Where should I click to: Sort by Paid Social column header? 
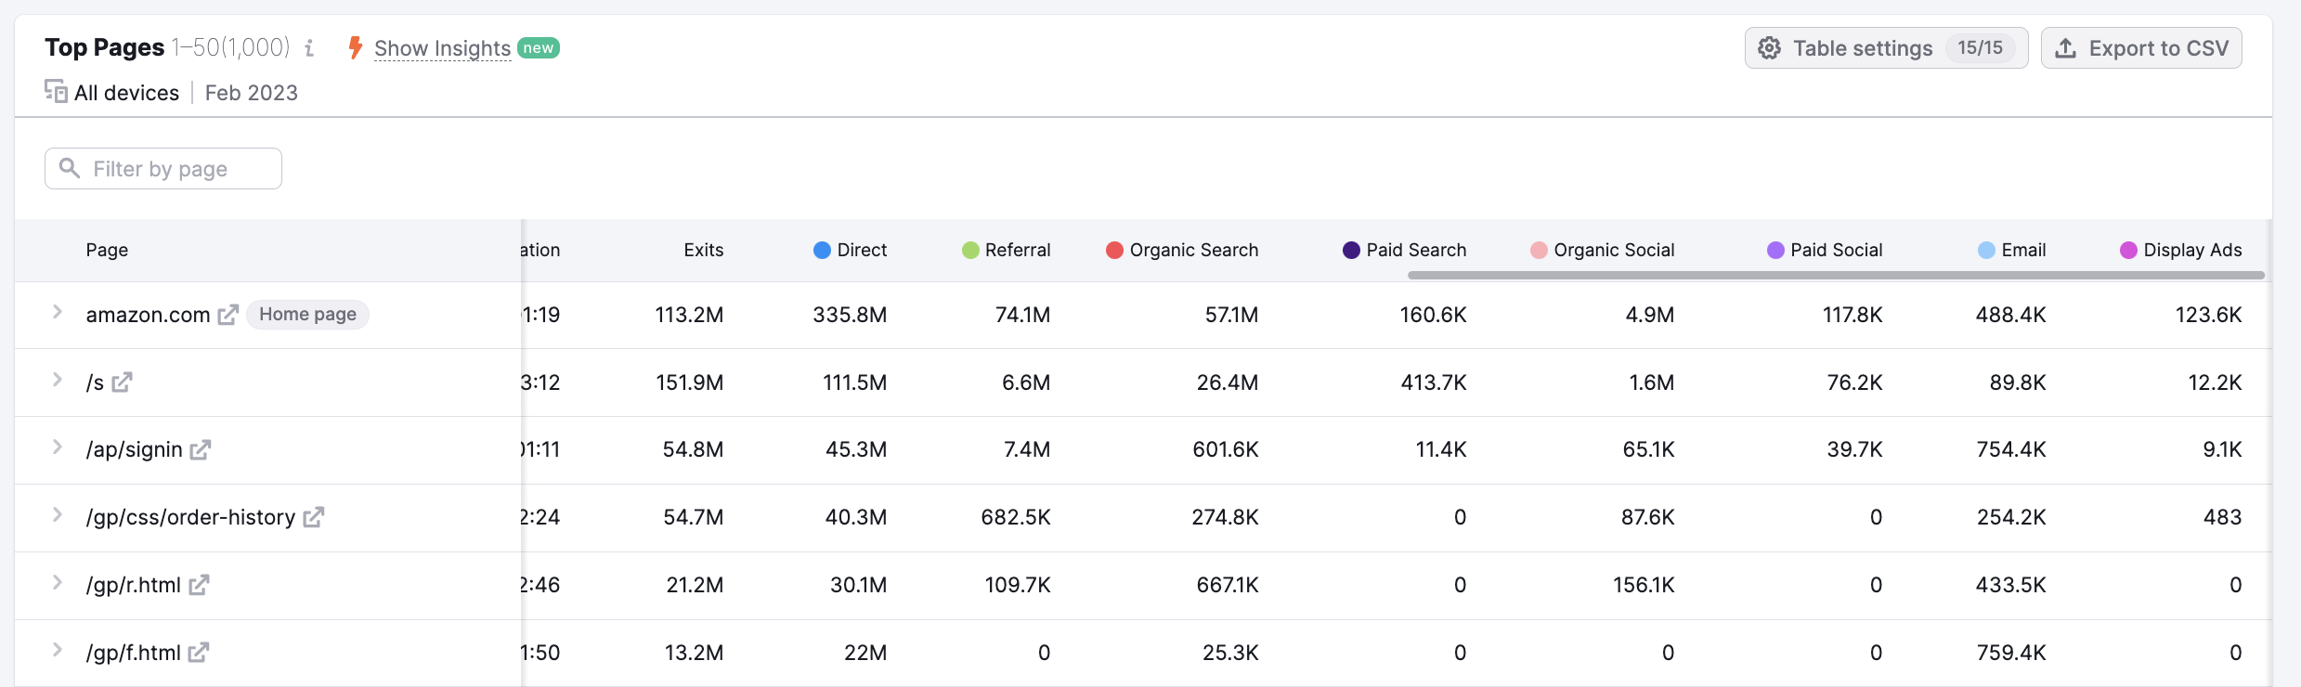pos(1836,250)
